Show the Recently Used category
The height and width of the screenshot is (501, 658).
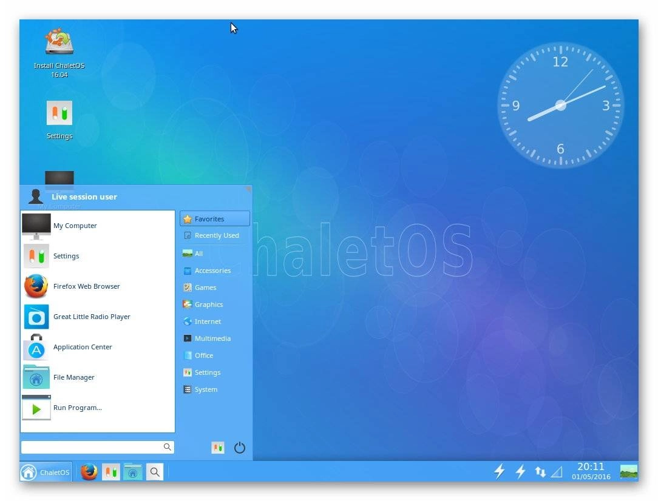click(215, 235)
